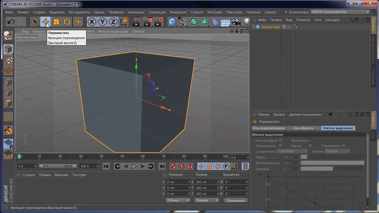Screen dimensions: 379x213
Task: Select Model mode cube icon
Action: (x=8, y=49)
